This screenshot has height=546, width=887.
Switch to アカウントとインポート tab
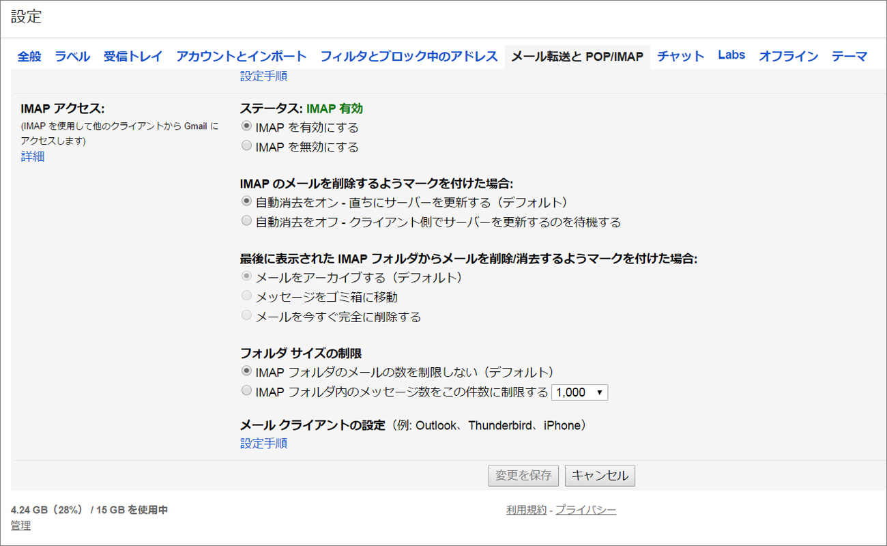242,57
